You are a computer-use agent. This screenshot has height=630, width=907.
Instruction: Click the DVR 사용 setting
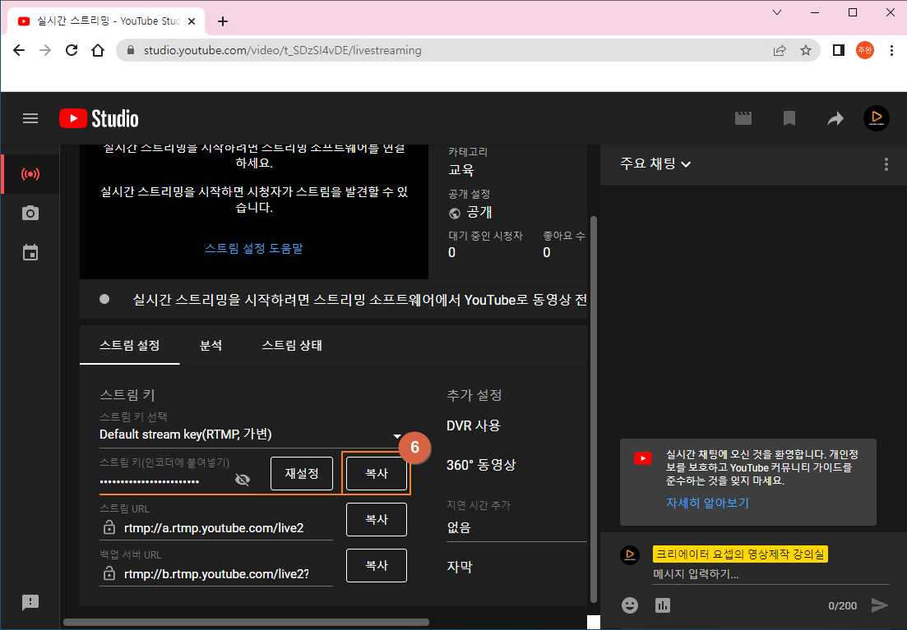(474, 426)
